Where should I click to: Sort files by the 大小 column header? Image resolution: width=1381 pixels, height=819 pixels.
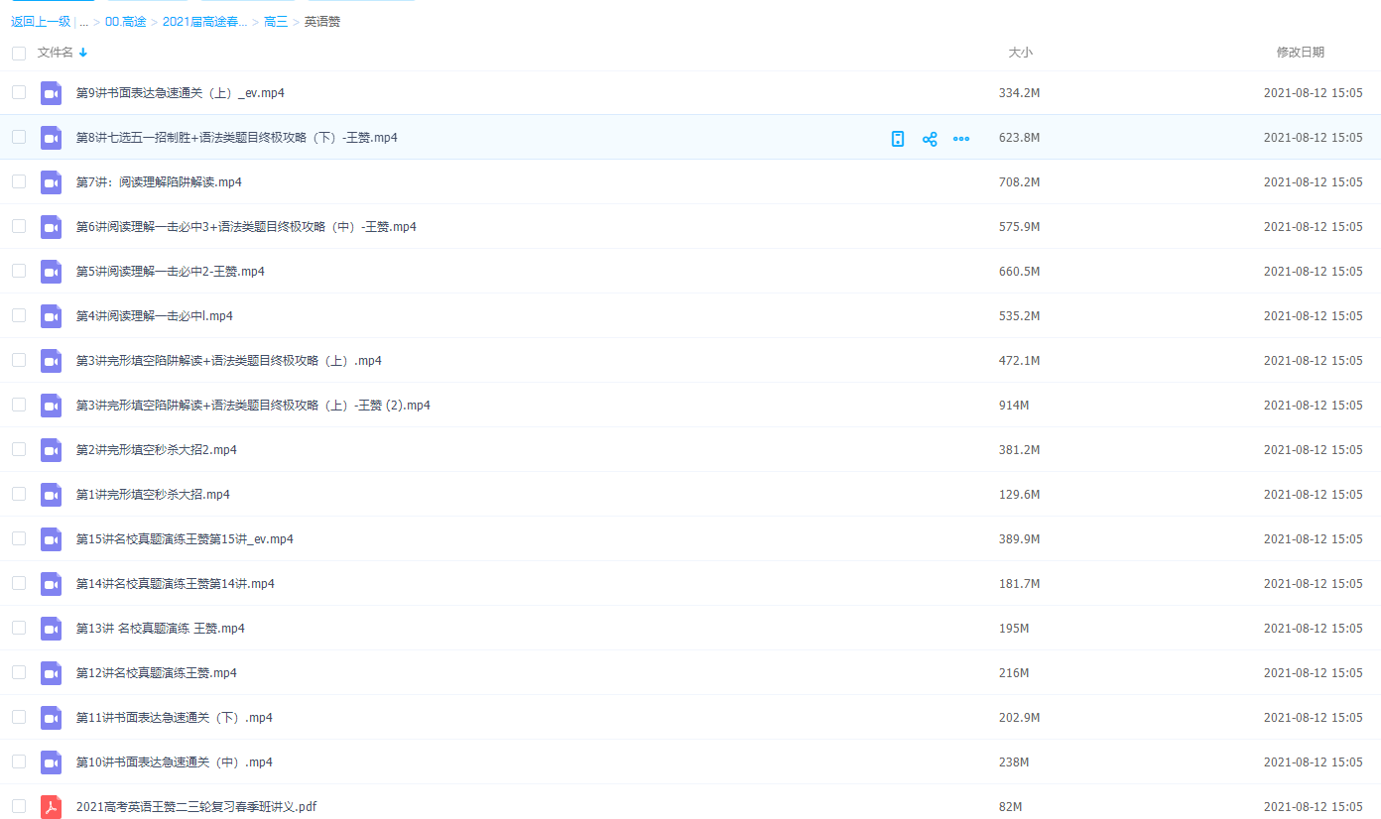point(1020,53)
